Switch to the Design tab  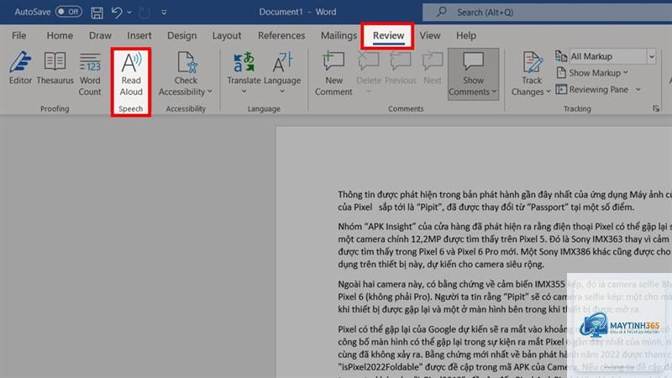coord(181,35)
